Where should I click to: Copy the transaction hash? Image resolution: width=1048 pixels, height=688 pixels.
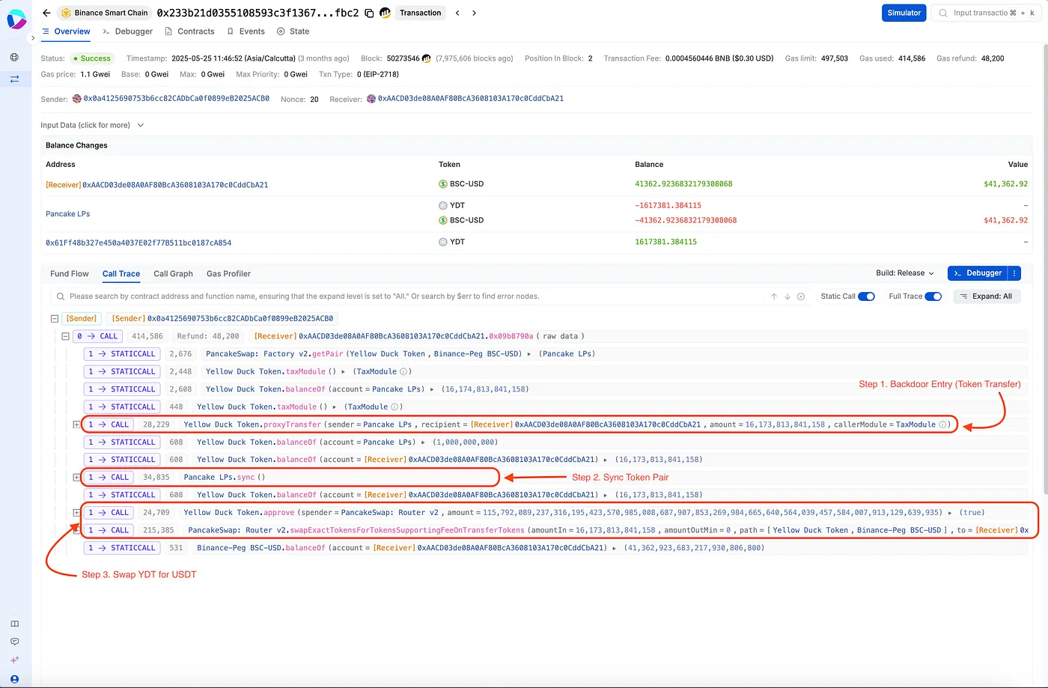pos(369,13)
